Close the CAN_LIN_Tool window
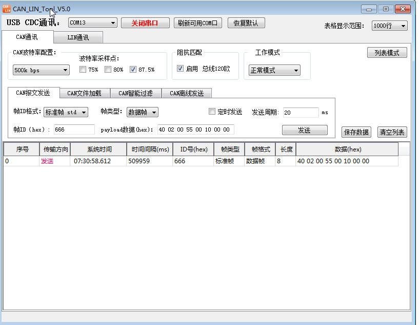This screenshot has height=325, width=420. point(403,9)
